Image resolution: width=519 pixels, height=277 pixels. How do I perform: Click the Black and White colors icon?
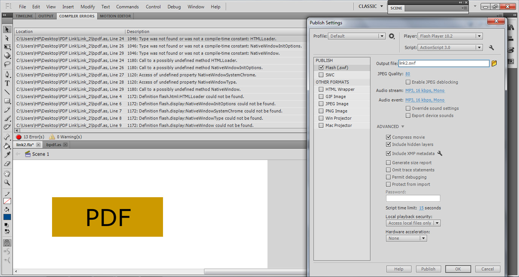tap(6, 225)
